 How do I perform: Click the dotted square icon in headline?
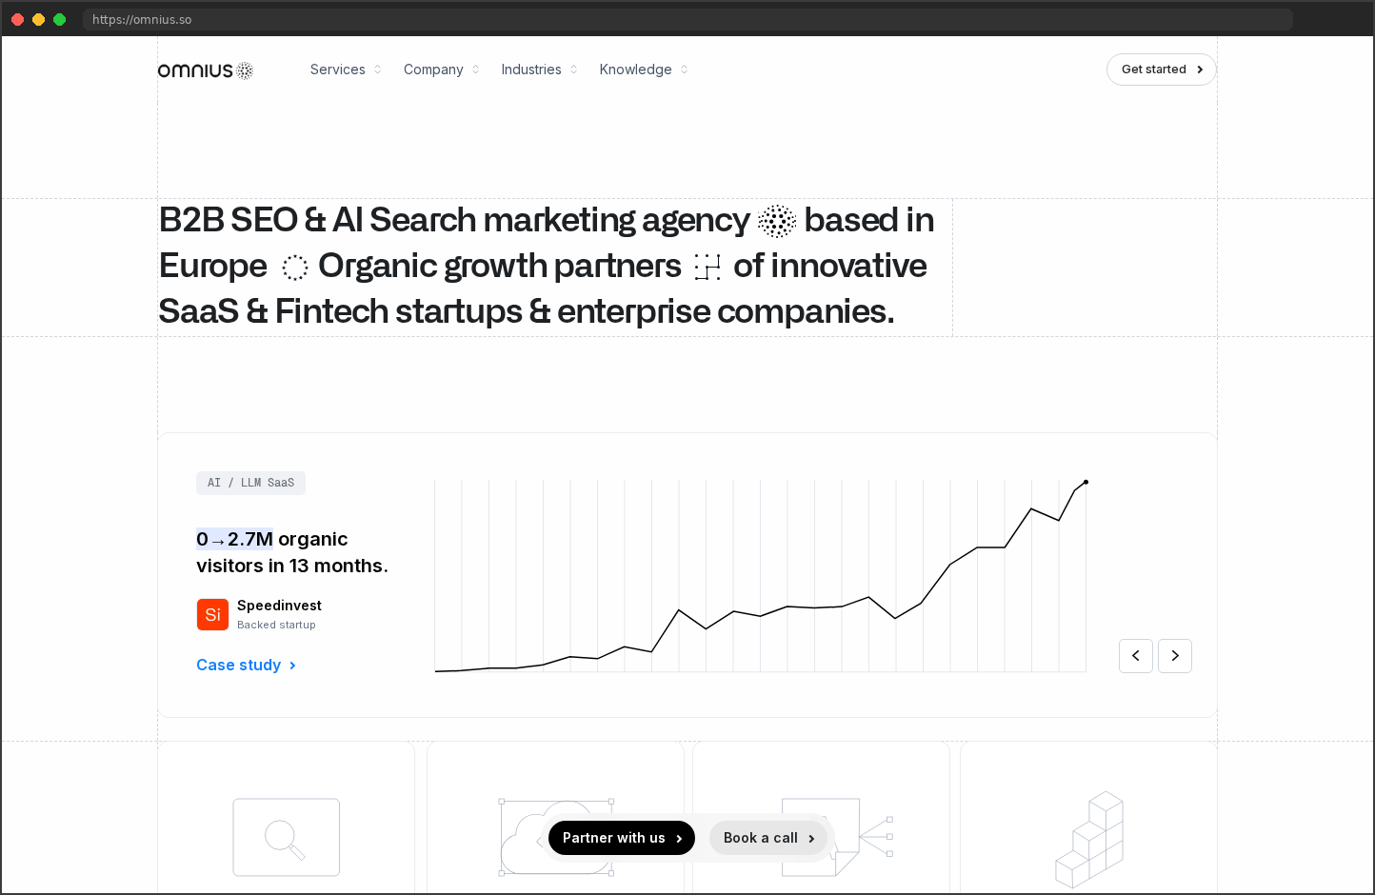707,268
